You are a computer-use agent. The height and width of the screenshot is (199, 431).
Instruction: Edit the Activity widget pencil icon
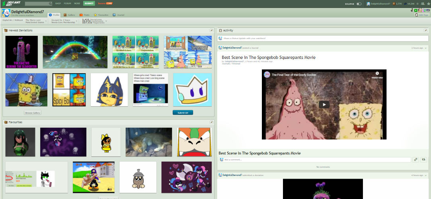pos(425,30)
